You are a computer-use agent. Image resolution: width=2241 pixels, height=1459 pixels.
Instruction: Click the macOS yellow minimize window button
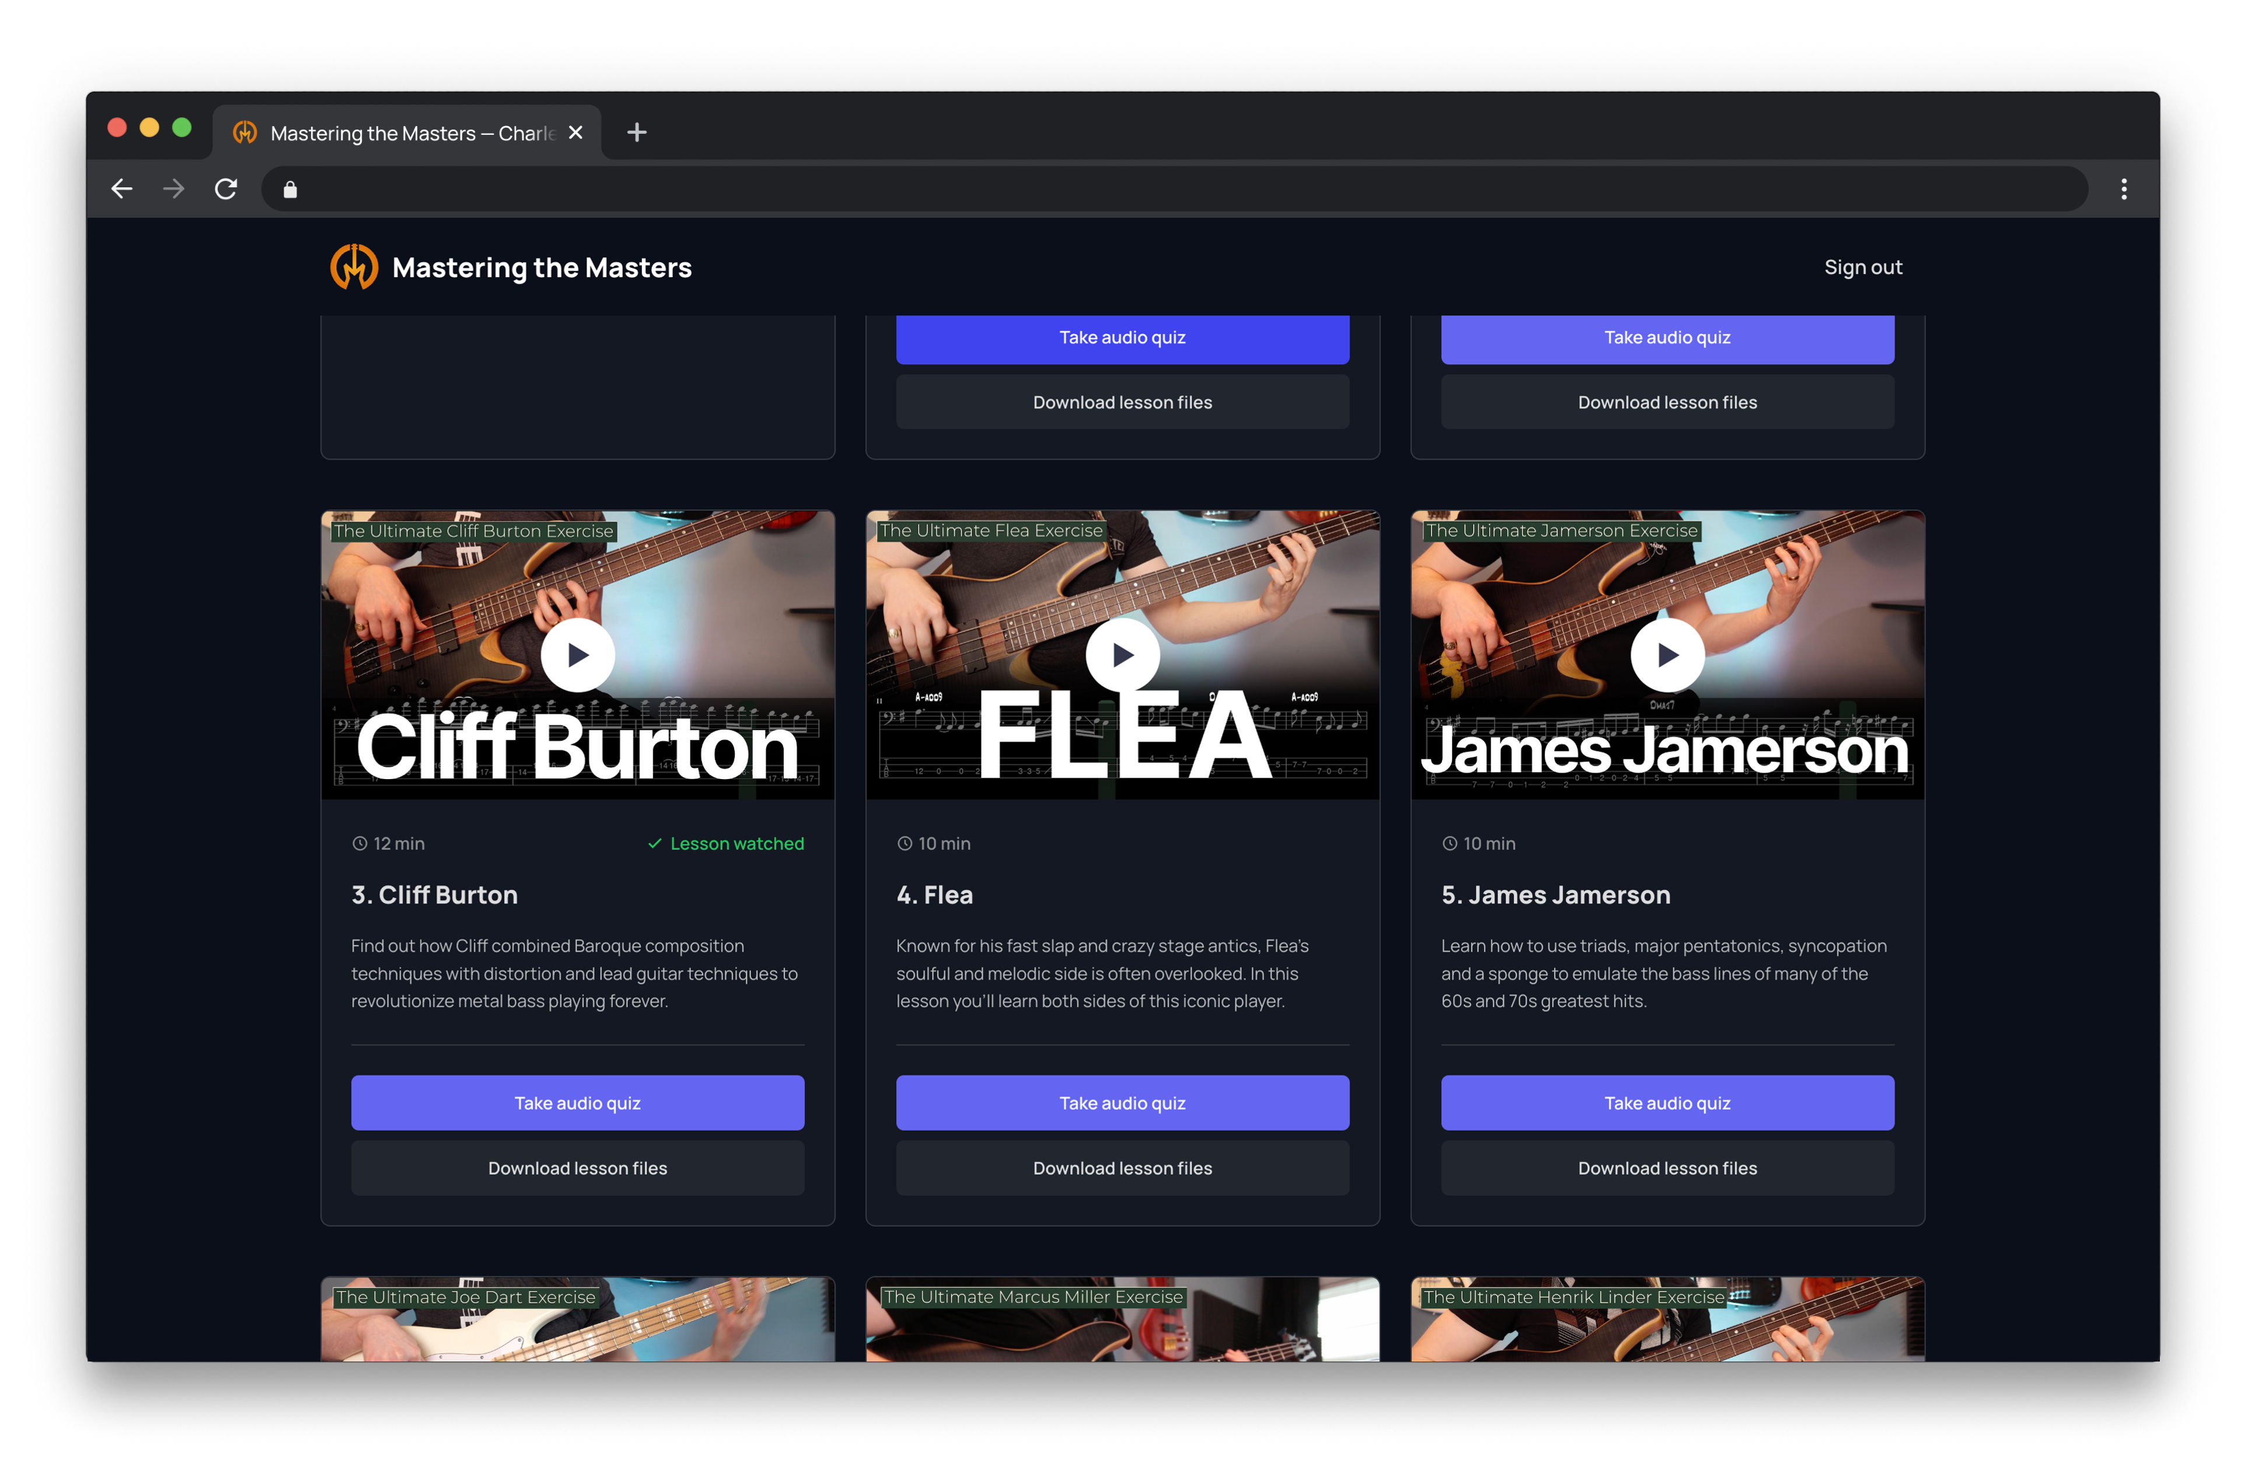click(149, 127)
